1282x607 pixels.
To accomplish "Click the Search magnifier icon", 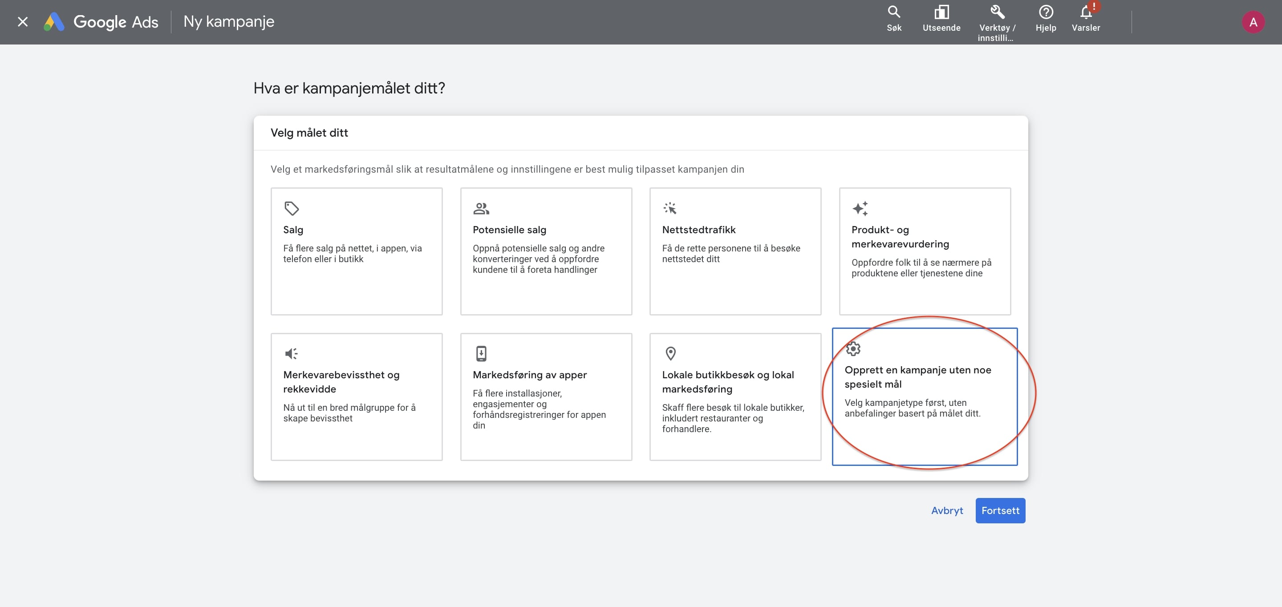I will pos(894,12).
